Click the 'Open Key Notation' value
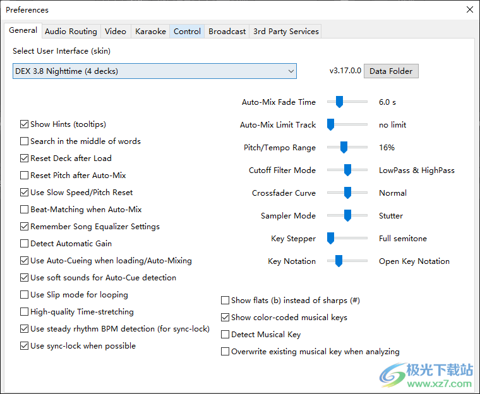 pos(414,261)
